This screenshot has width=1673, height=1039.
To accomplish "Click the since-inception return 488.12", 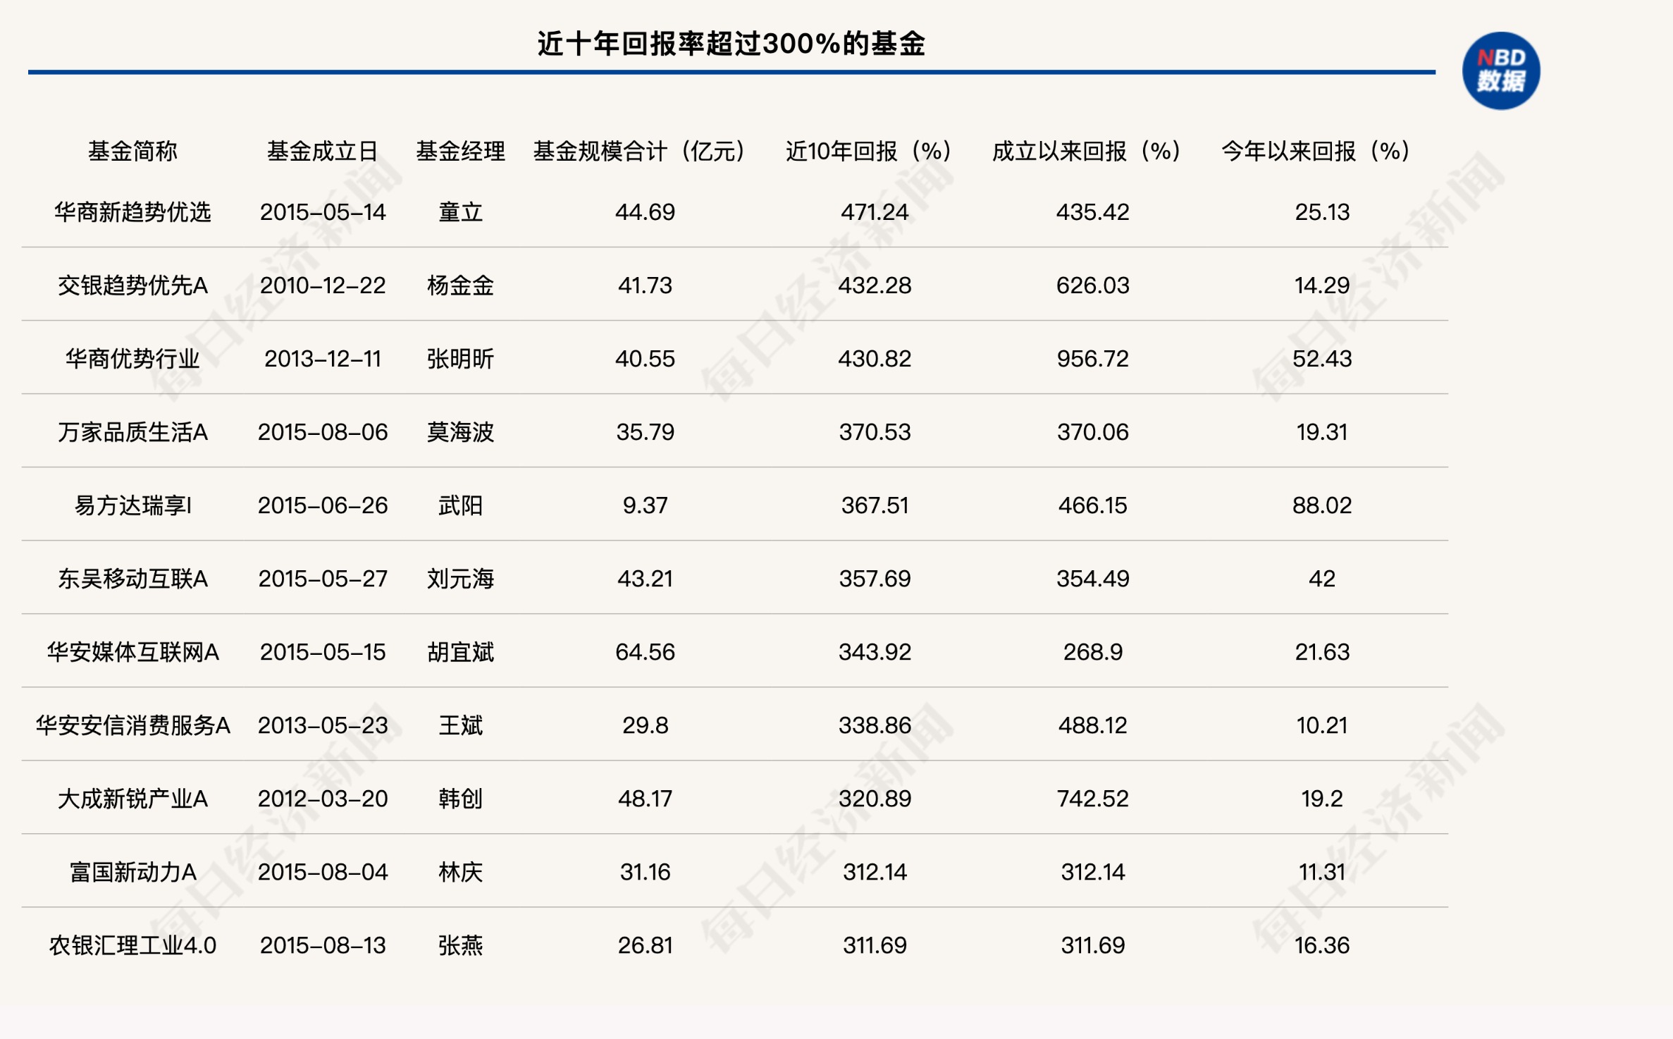I will [x=1092, y=725].
